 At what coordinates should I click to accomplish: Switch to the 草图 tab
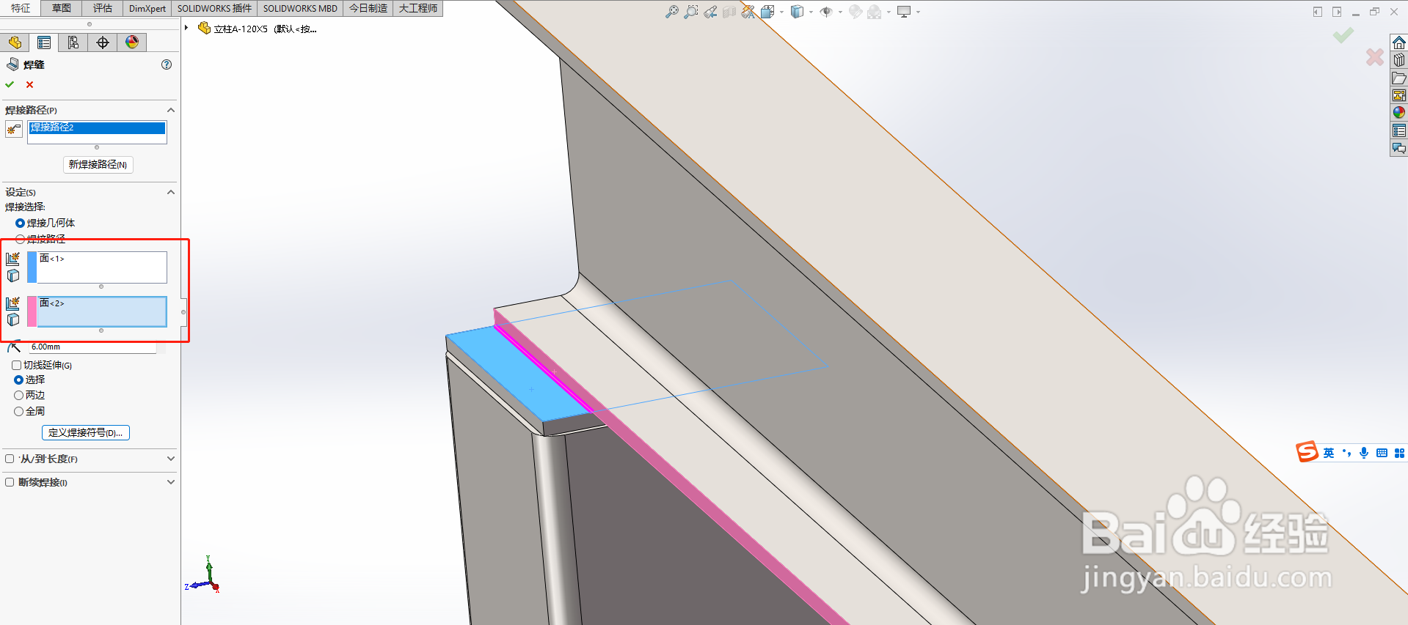click(62, 8)
